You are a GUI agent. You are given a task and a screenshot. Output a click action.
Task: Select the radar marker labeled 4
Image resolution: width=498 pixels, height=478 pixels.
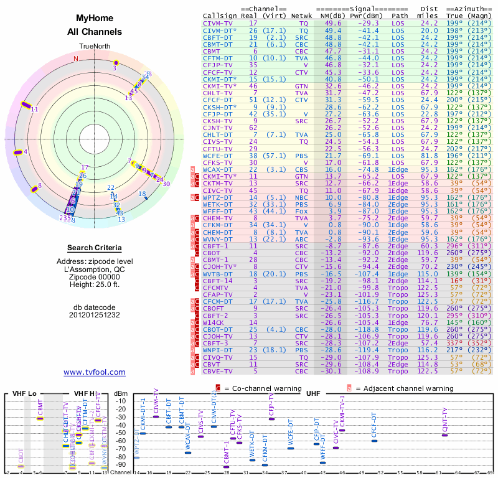pyautogui.click(x=18, y=152)
